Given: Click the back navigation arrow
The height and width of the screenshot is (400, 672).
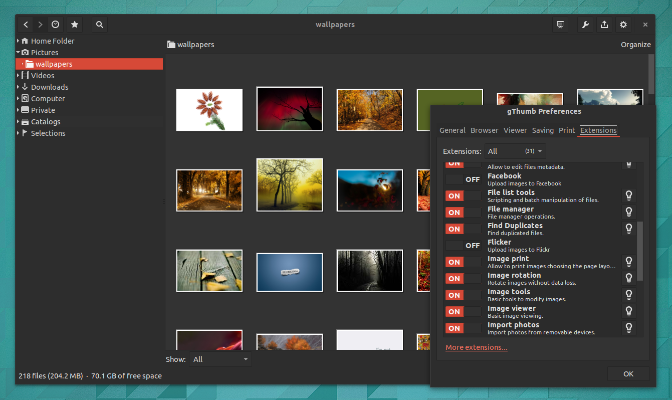Looking at the screenshot, I should click(x=26, y=25).
